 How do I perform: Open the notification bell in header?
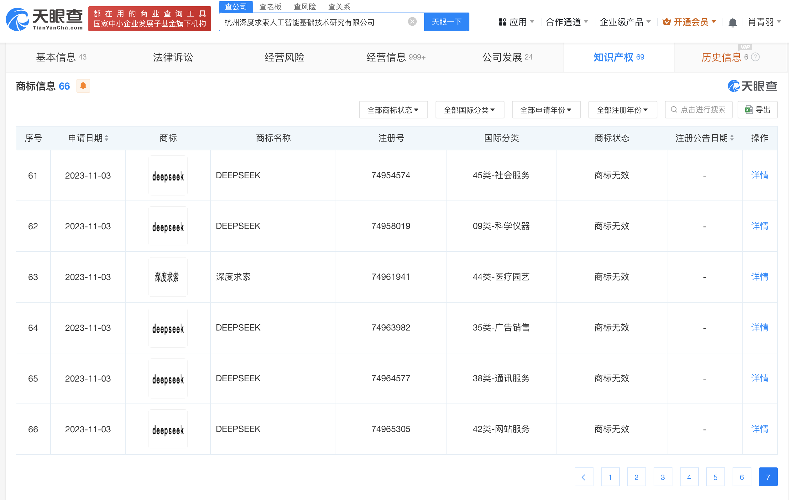click(x=732, y=22)
